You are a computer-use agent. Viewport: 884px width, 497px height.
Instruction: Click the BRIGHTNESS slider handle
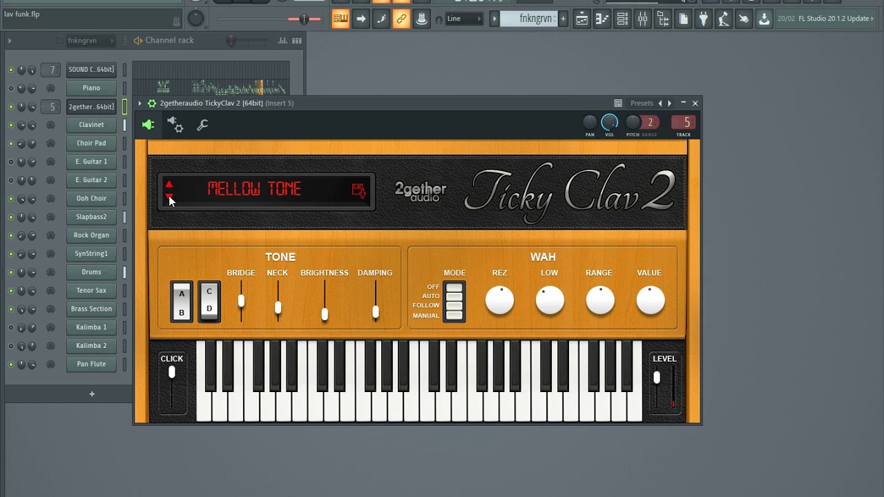[x=325, y=315]
